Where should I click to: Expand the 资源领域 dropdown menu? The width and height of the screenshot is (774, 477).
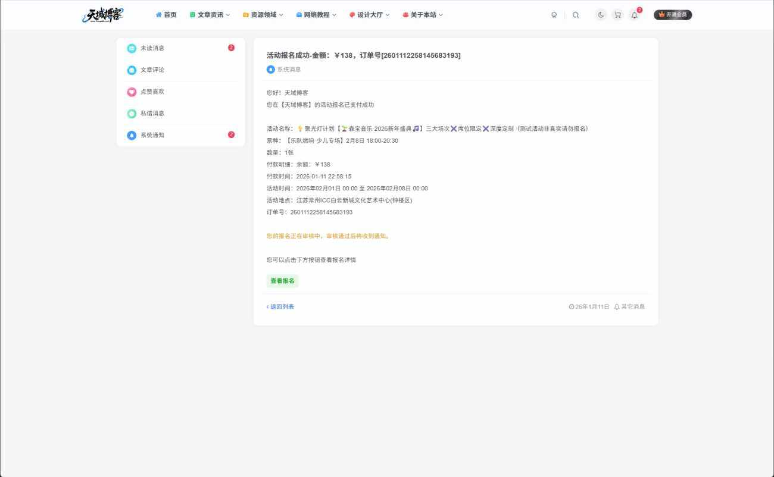tap(262, 15)
